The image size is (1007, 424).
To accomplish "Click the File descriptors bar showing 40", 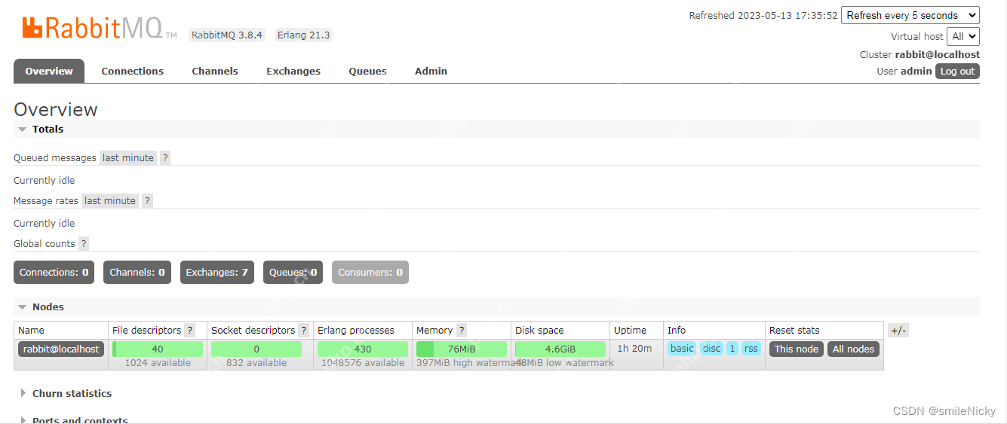I will [158, 349].
